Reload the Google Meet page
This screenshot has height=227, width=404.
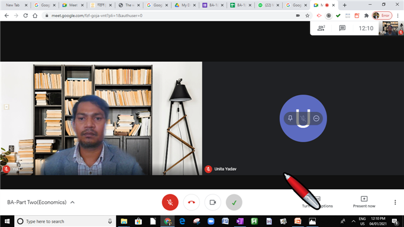25,15
